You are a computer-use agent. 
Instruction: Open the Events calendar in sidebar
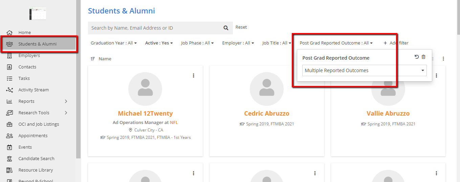tap(25, 147)
